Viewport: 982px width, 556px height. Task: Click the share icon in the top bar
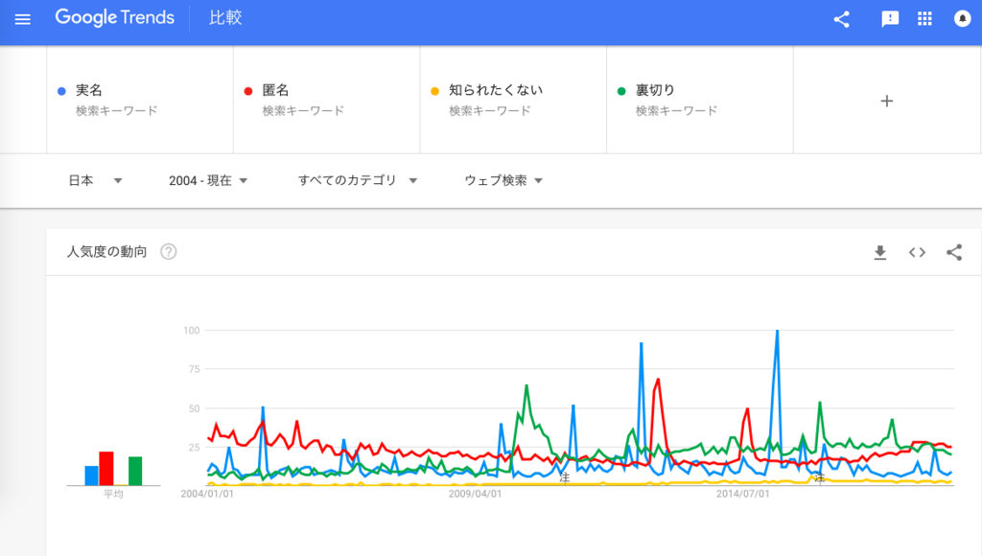point(841,17)
